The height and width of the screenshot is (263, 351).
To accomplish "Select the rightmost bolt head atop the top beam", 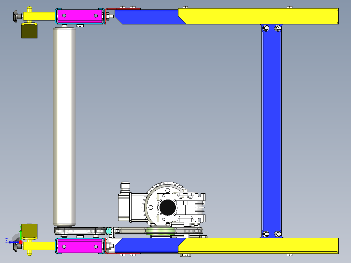I will (289, 7).
